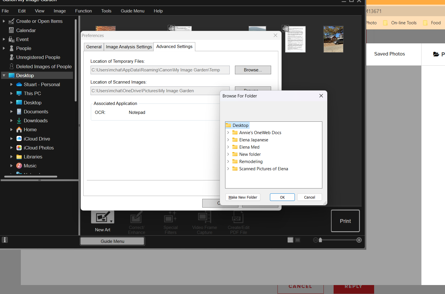This screenshot has width=445, height=294.
Task: Switch to the thumbnail grid view icon
Action: pos(290,240)
